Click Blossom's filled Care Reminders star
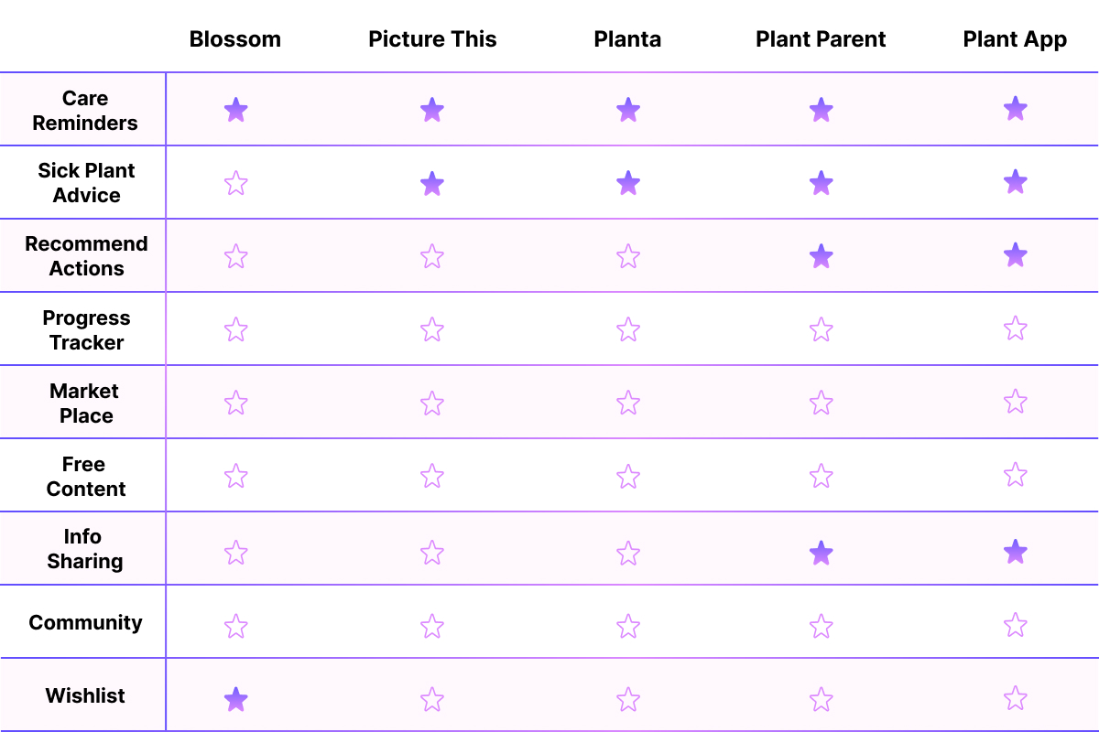 point(235,110)
